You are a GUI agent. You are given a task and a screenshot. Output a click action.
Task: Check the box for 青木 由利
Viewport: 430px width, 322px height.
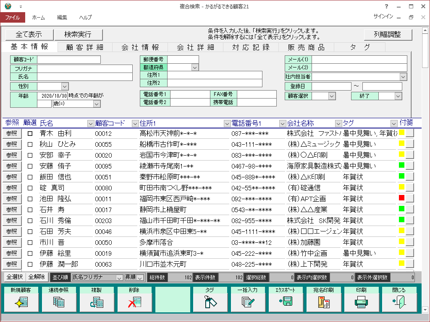pos(30,134)
